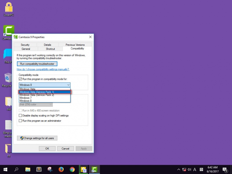Toggle 'Run in 640 x 480 screen resolution'
The image size is (232, 174).
pos(20,110)
